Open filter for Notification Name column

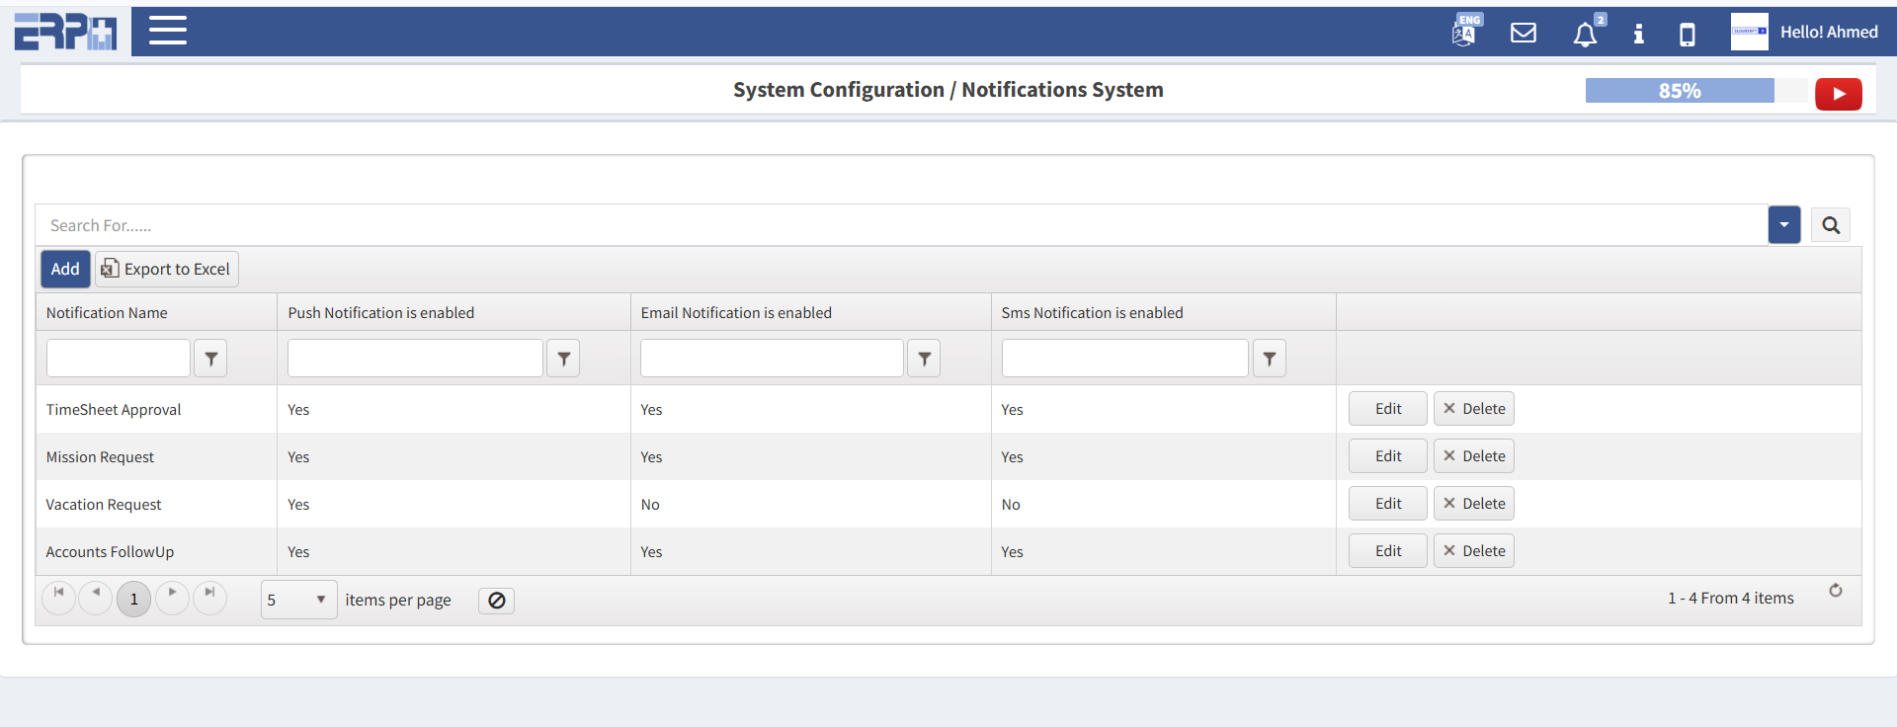[x=210, y=359]
